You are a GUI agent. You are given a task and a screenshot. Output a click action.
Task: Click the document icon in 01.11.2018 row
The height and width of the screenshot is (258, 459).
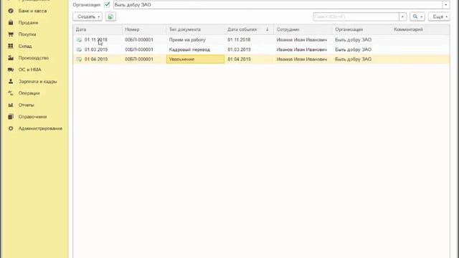tap(79, 40)
